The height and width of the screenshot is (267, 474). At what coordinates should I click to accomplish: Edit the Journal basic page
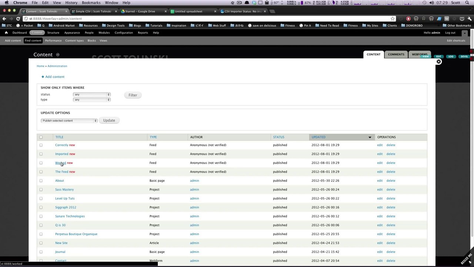[380, 252]
